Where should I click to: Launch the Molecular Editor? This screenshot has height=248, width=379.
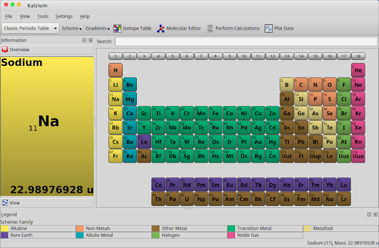tap(179, 28)
